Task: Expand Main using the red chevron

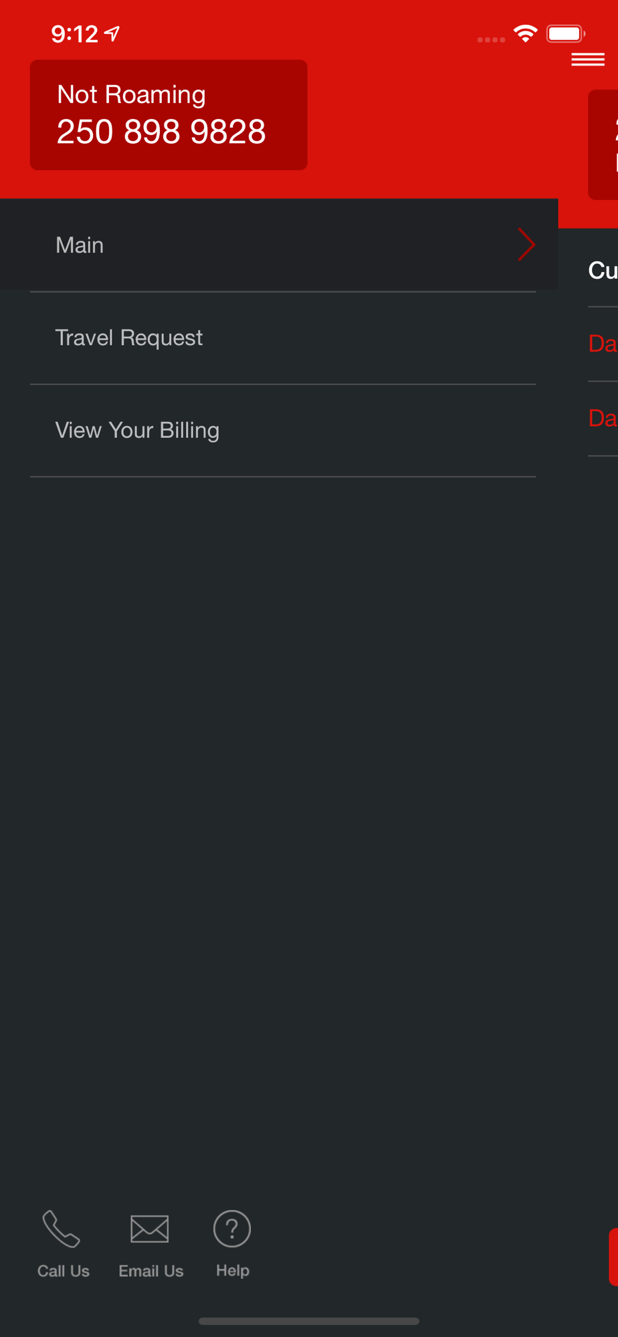Action: [x=526, y=245]
